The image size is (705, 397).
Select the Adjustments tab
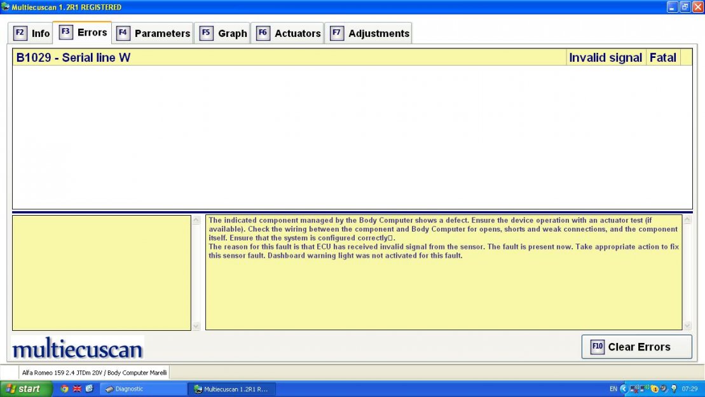pos(370,33)
